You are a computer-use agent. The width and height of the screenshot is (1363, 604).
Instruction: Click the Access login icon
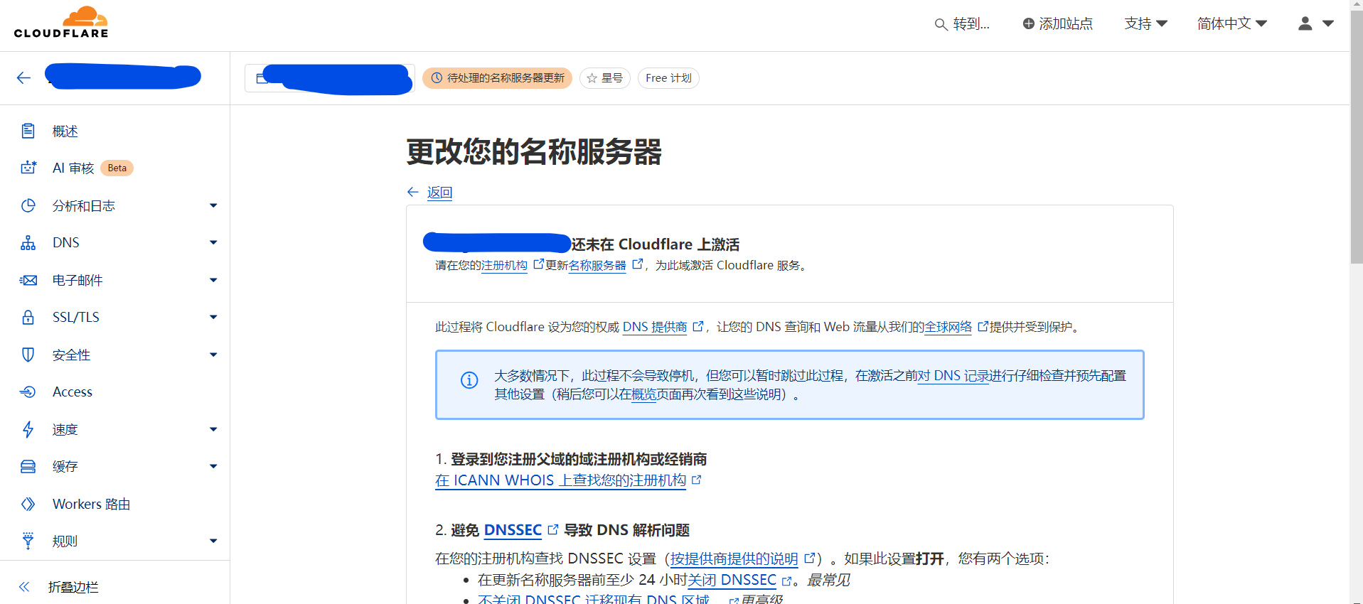28,392
